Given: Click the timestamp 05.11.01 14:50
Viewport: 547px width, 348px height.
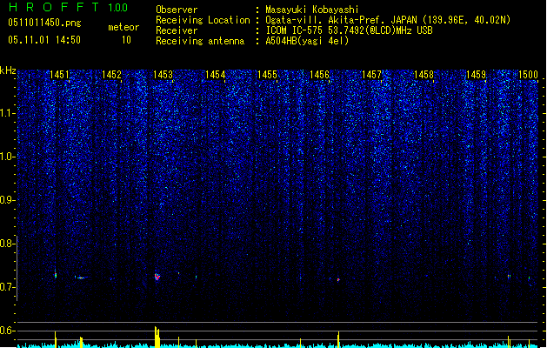Looking at the screenshot, I should tap(44, 40).
